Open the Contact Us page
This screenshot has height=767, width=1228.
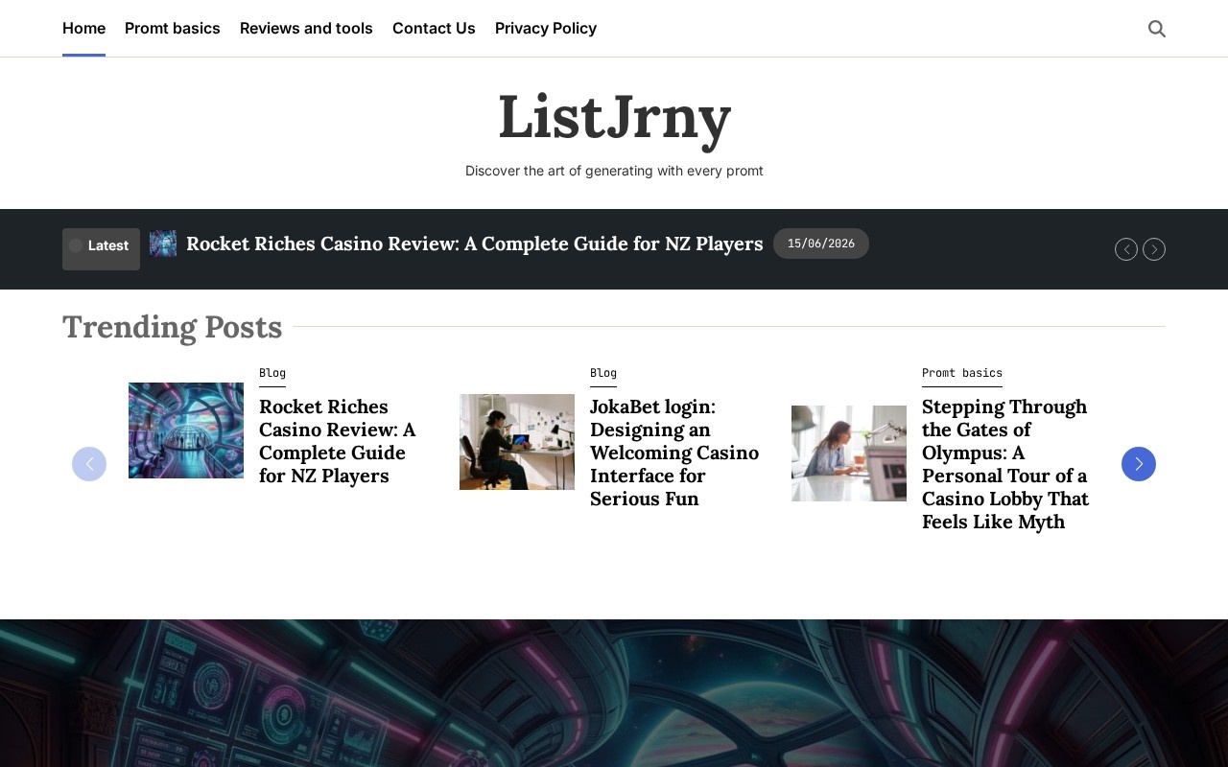pos(434,29)
